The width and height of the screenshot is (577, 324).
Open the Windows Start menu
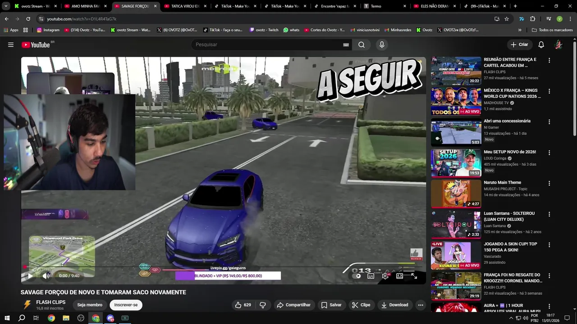7,318
